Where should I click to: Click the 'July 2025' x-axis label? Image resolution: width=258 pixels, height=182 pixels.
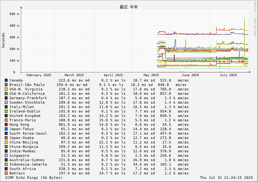(x=228, y=75)
